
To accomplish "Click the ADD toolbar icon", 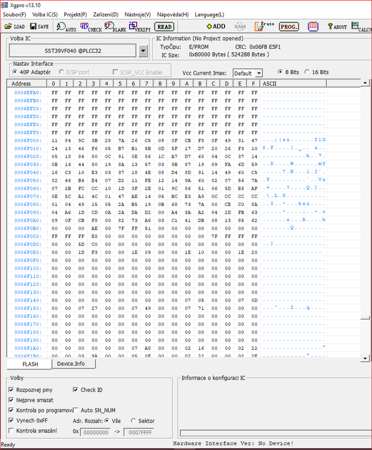I will tap(216, 26).
